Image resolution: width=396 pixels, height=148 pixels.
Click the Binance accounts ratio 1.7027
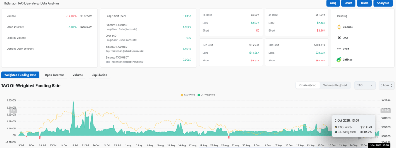(187, 27)
